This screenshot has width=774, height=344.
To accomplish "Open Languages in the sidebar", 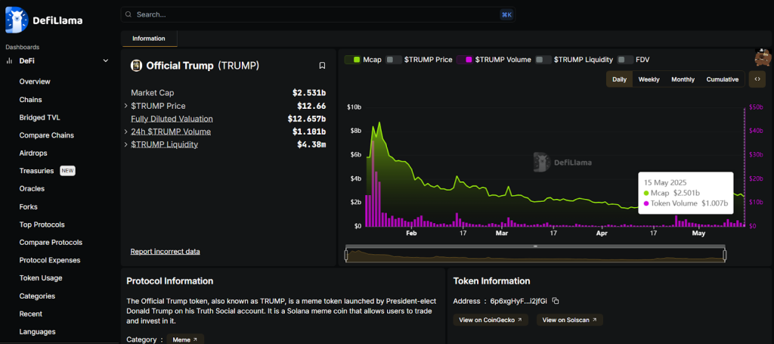I will [38, 332].
